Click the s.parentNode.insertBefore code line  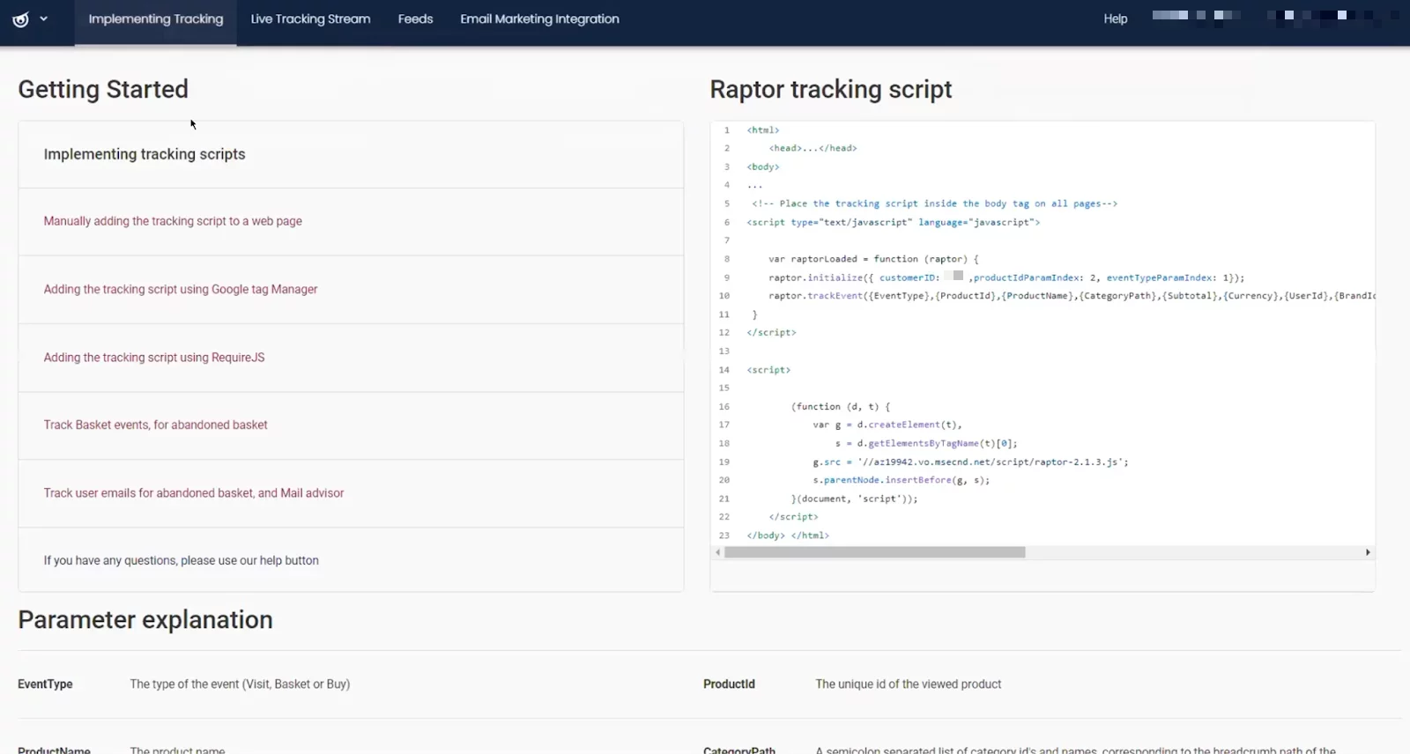pos(902,480)
